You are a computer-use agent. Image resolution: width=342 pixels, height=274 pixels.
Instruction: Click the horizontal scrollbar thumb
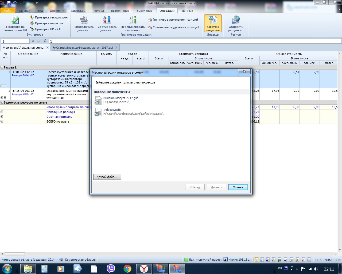click(x=15, y=254)
